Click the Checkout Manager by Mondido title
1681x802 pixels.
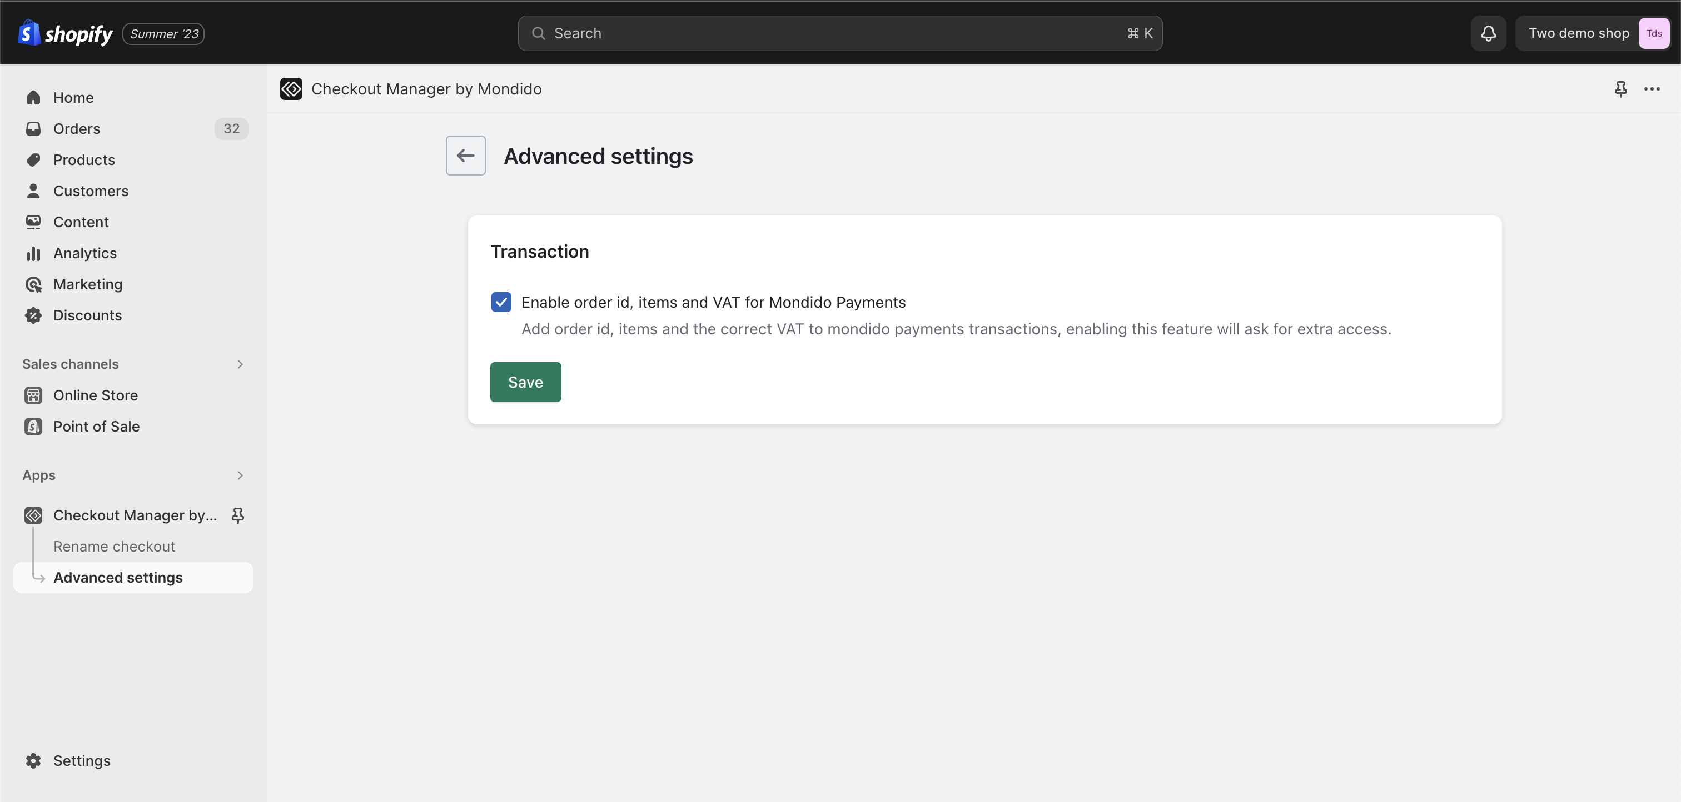pyautogui.click(x=426, y=89)
